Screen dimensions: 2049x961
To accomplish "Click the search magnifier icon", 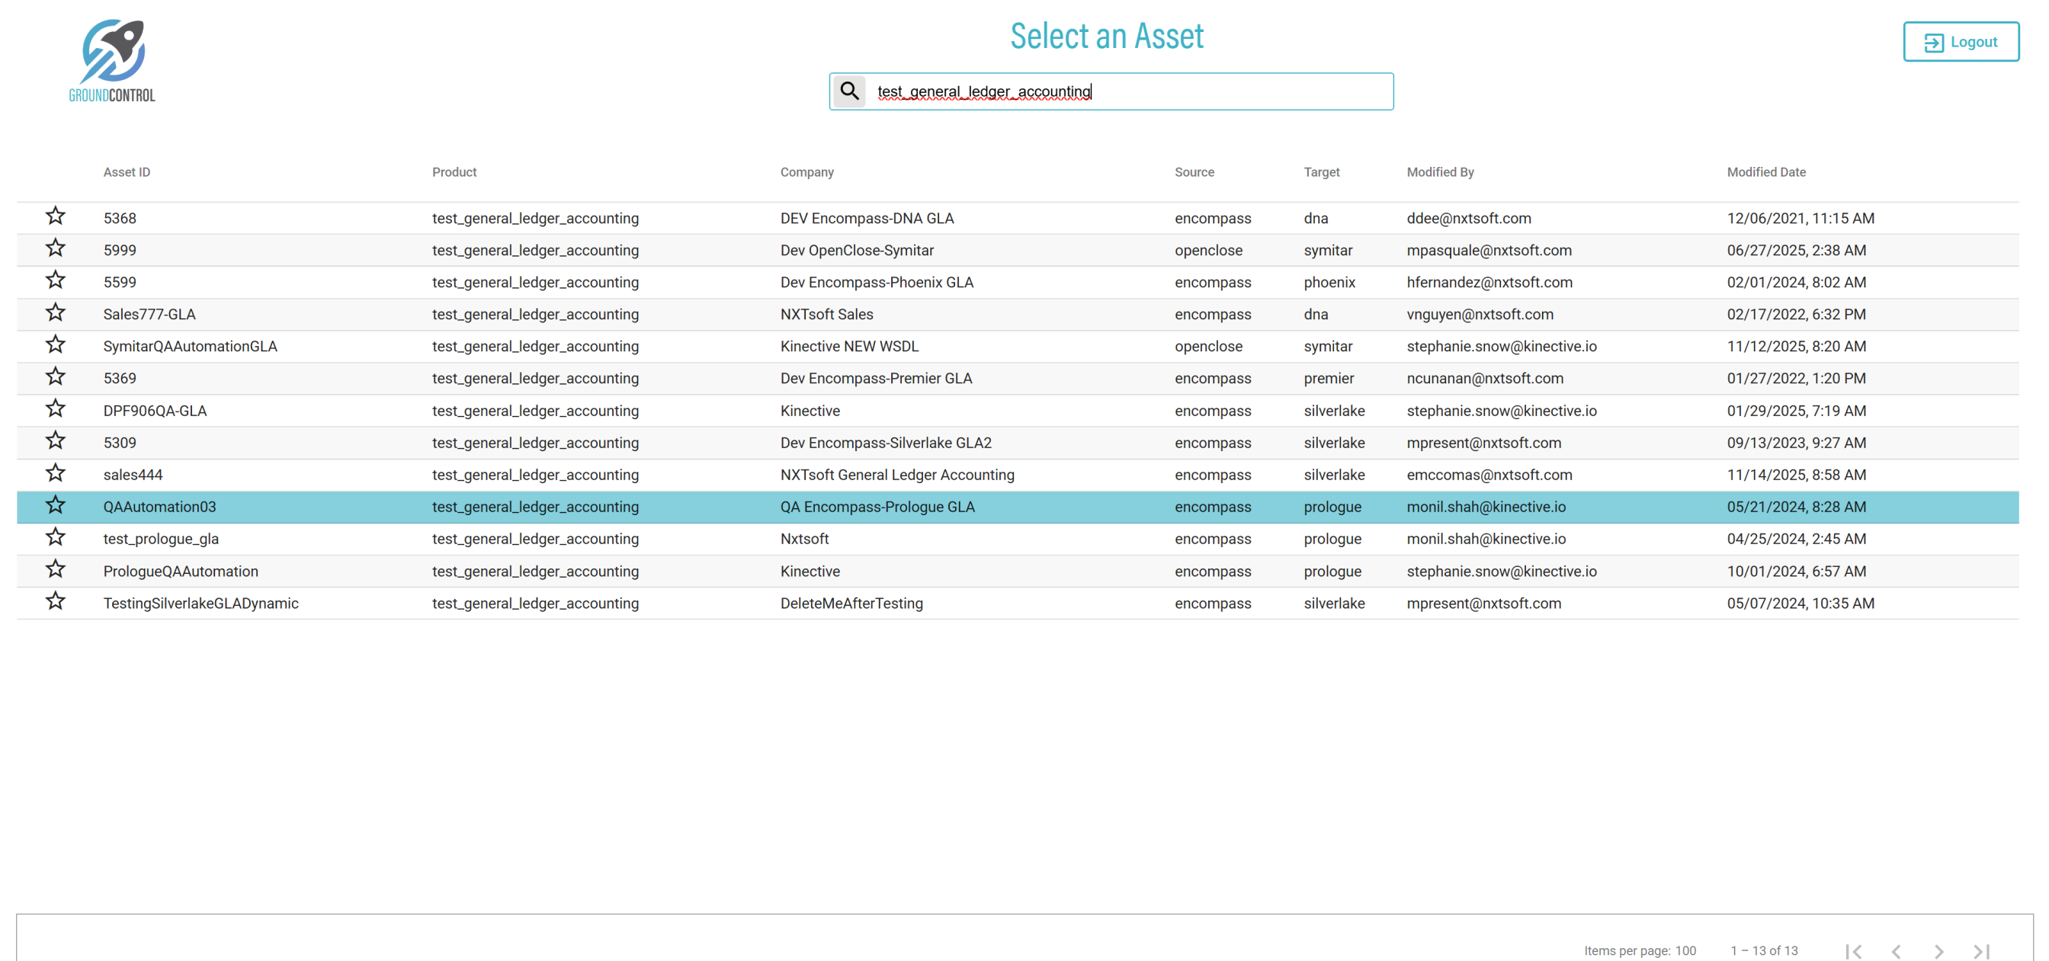I will coord(849,91).
